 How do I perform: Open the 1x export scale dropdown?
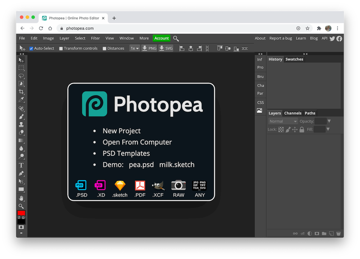(x=135, y=48)
